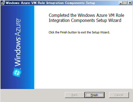Click the greyed-out Back button

click(x=75, y=95)
